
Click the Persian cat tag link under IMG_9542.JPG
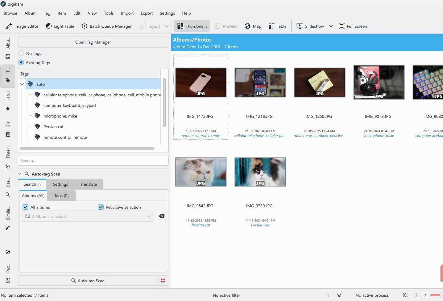pos(201,225)
